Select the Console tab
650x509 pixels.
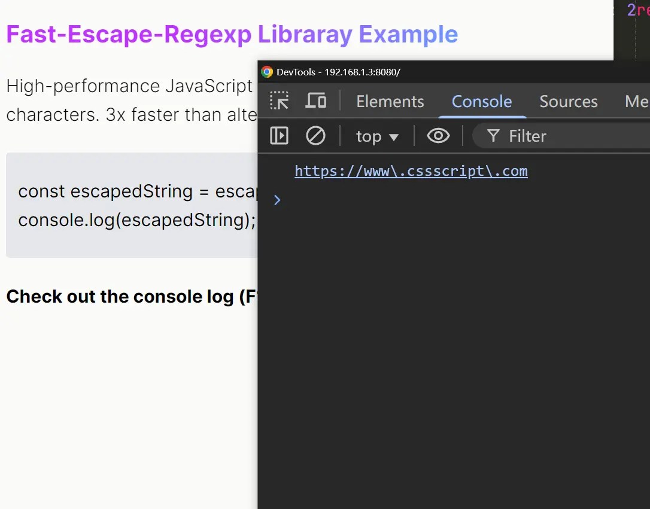[482, 101]
